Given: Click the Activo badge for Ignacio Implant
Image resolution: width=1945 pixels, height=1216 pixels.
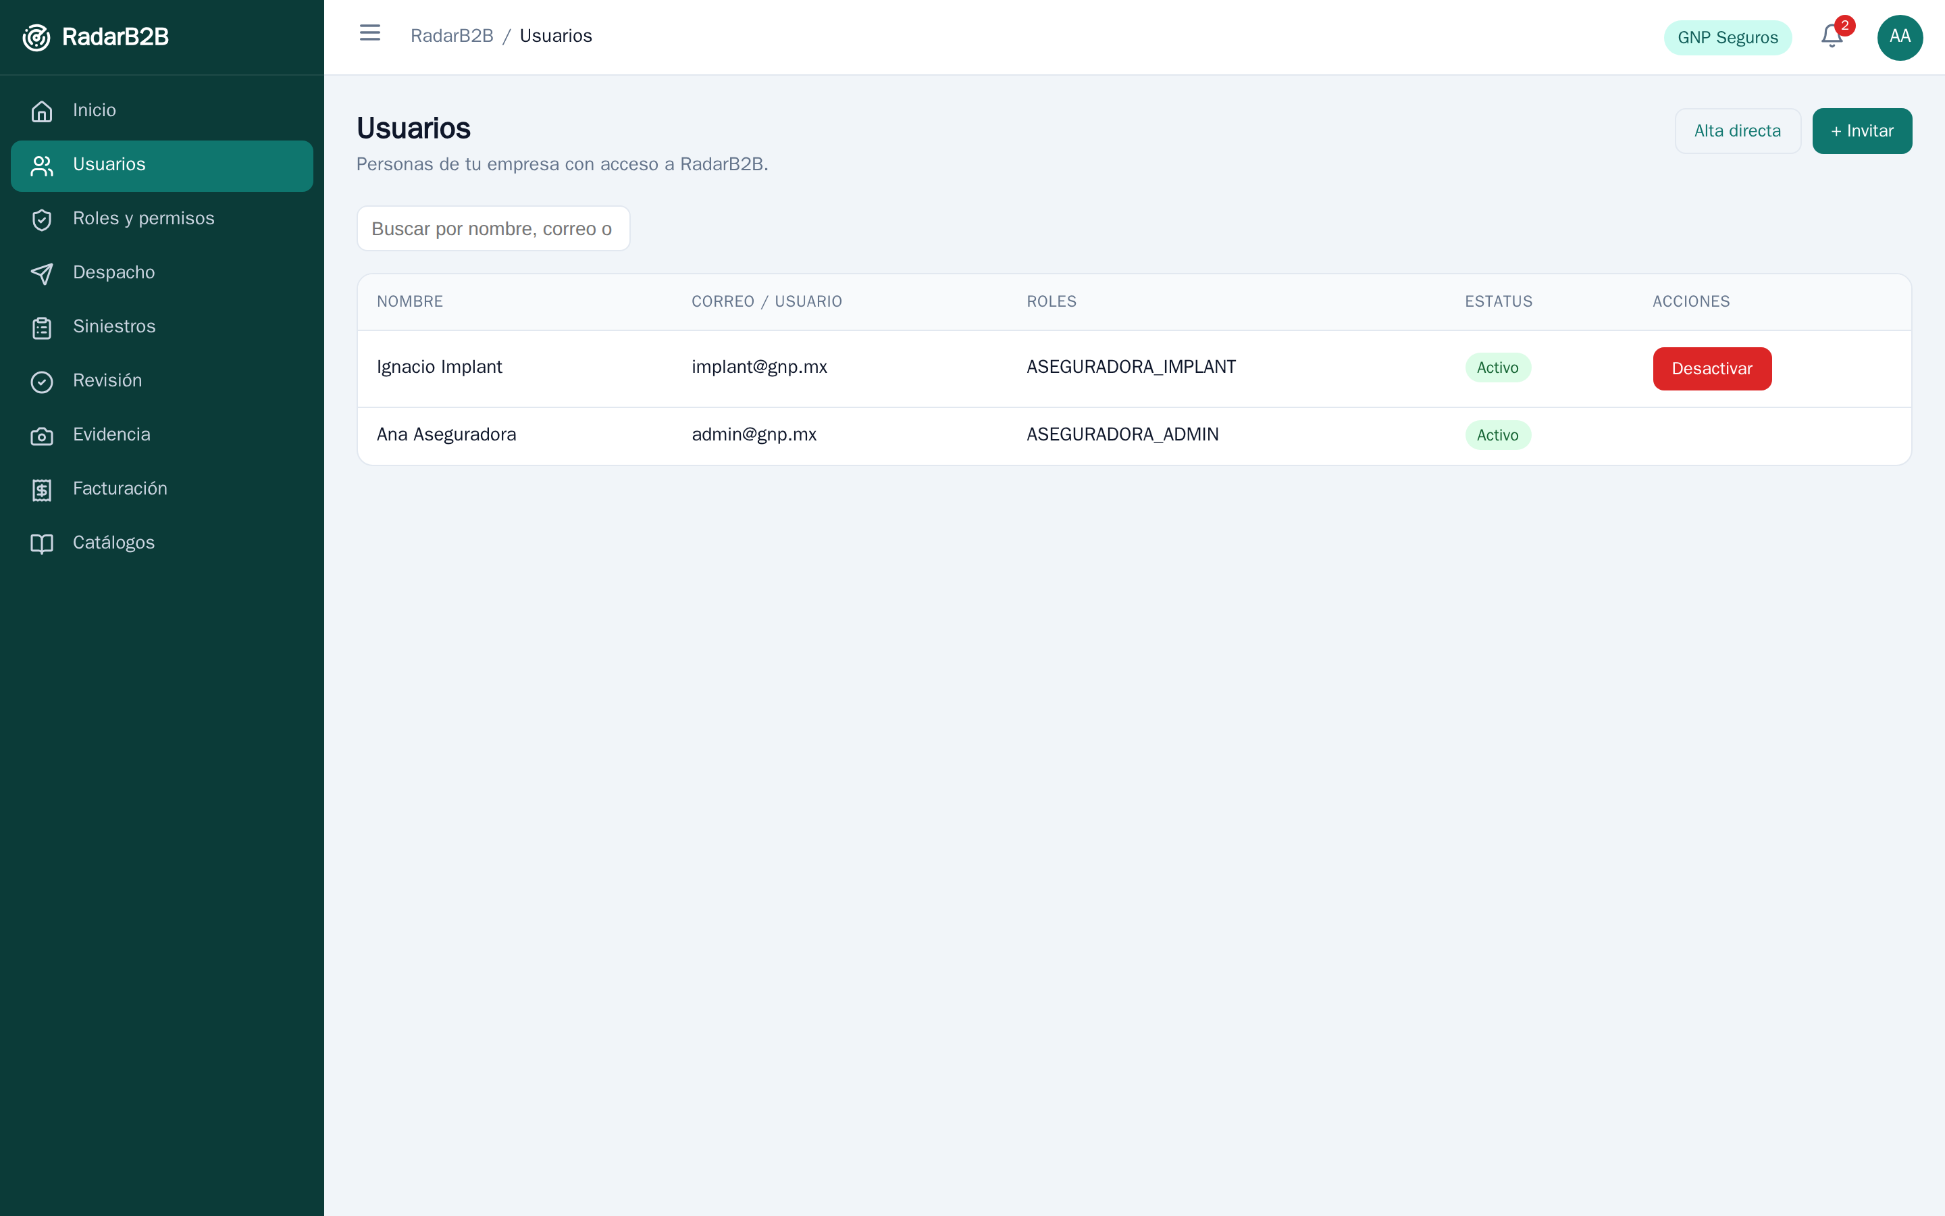Looking at the screenshot, I should pyautogui.click(x=1498, y=368).
